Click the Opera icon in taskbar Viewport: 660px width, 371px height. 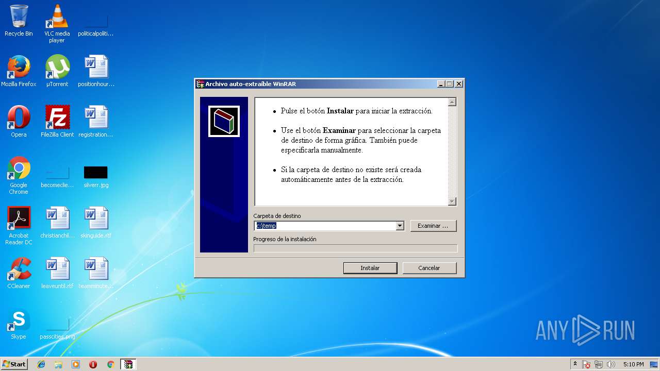(x=93, y=364)
